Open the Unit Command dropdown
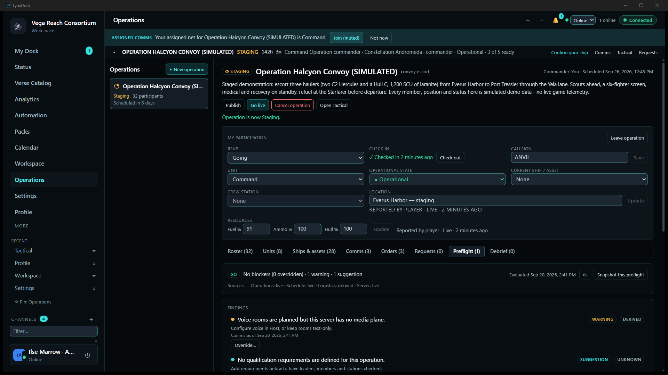668x375 pixels. tap(296, 179)
